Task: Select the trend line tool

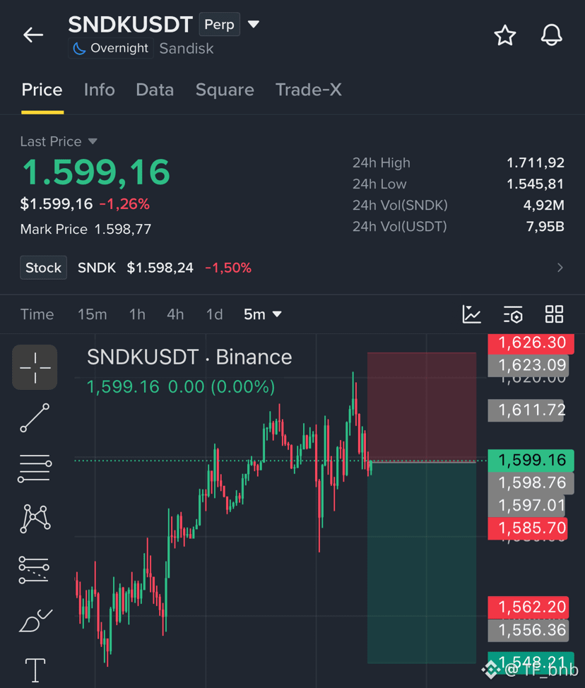Action: [x=35, y=417]
